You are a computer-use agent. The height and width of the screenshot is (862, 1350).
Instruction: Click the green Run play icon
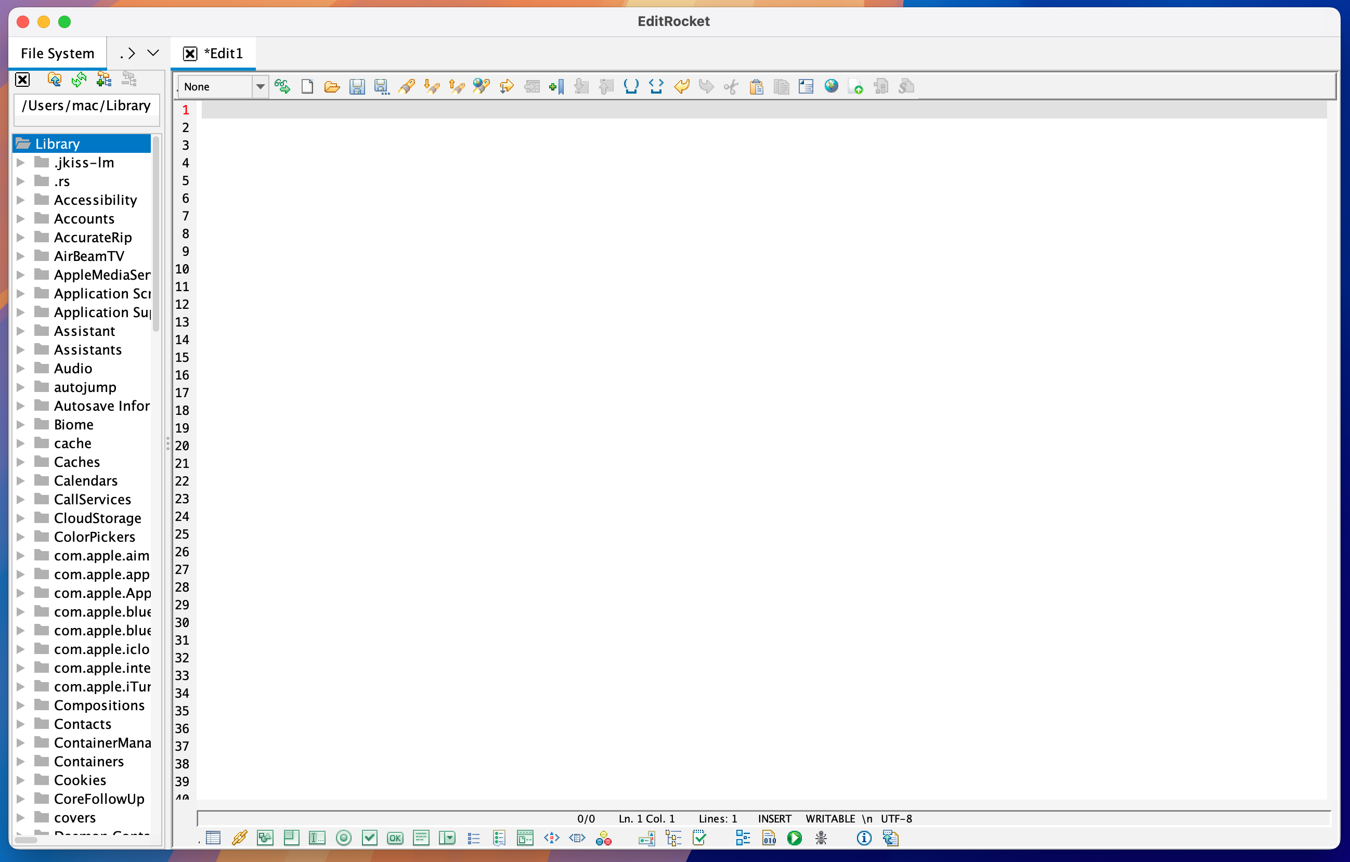794,838
